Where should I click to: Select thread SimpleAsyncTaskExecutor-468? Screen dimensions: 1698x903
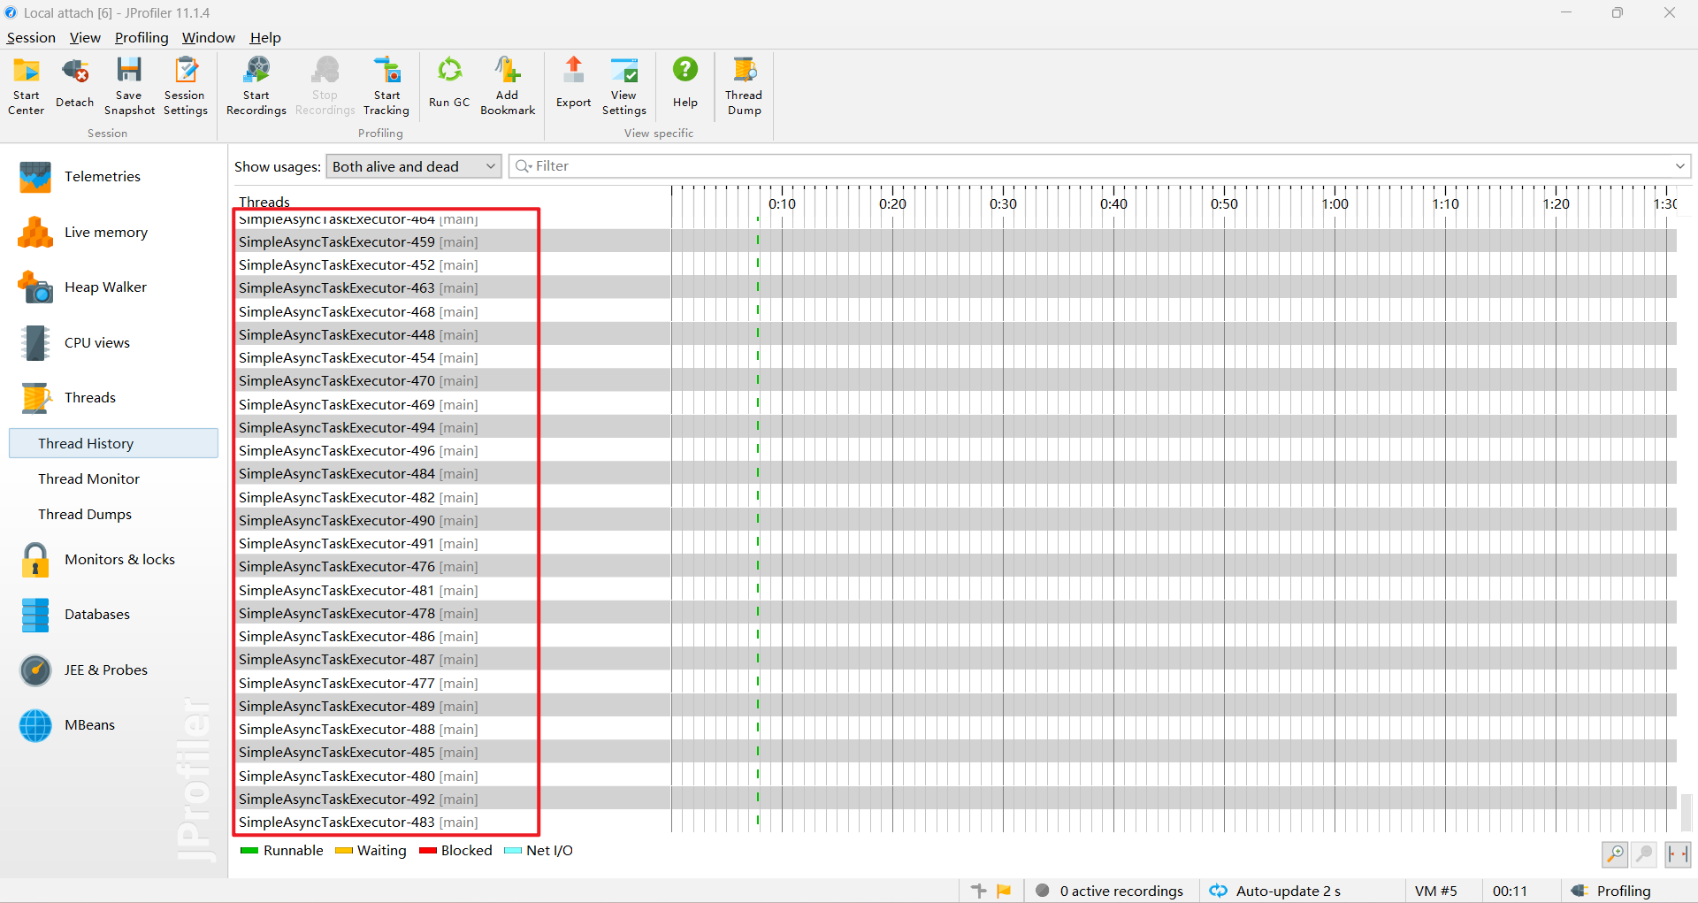point(358,311)
